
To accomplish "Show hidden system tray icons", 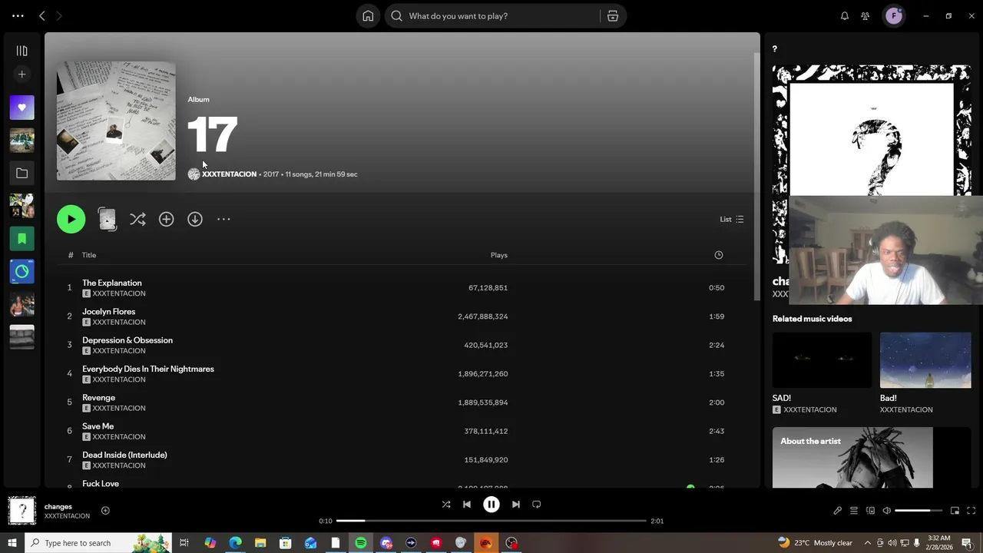I will (x=868, y=543).
